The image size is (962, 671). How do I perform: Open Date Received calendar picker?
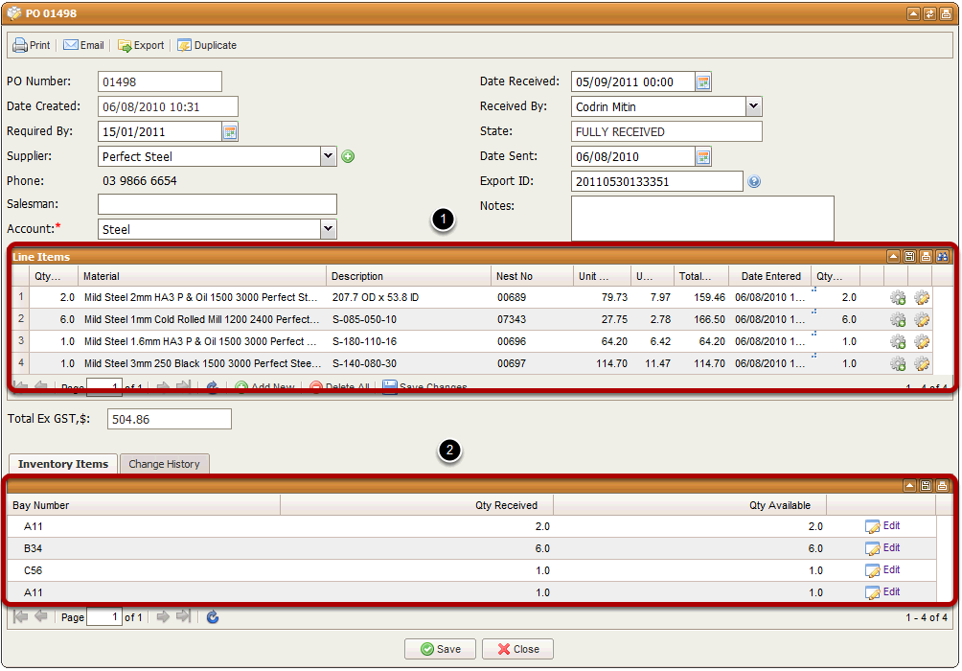pos(703,82)
